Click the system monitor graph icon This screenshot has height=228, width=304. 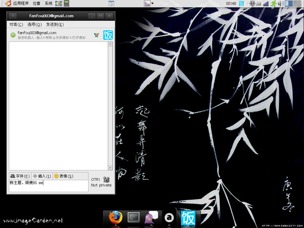[x=147, y=4]
